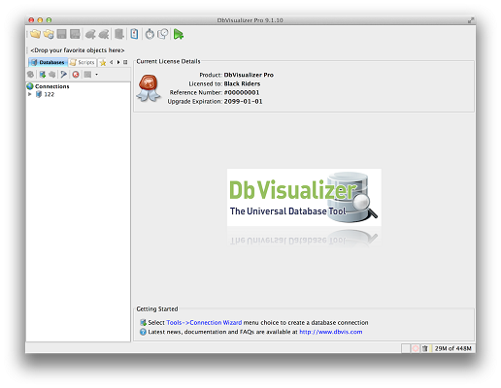This screenshot has height=388, width=501.
Task: Select the 122 database connection
Action: 49,94
